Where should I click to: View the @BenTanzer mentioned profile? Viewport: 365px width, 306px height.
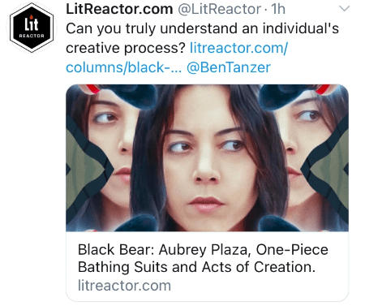click(229, 67)
